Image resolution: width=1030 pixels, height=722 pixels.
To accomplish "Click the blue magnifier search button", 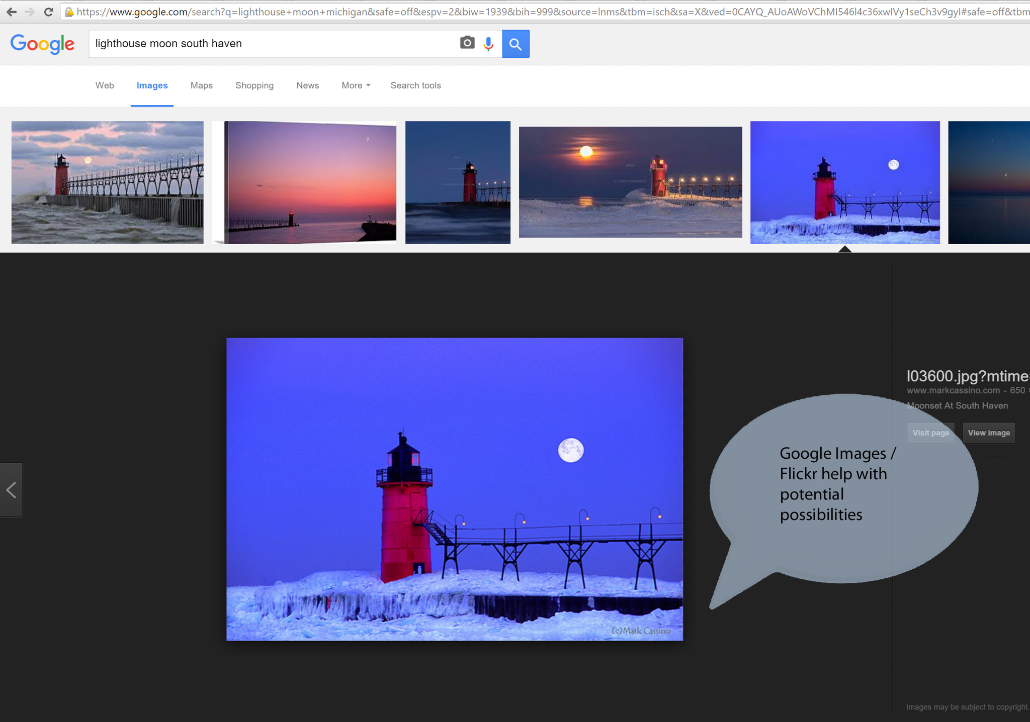I will coord(516,44).
